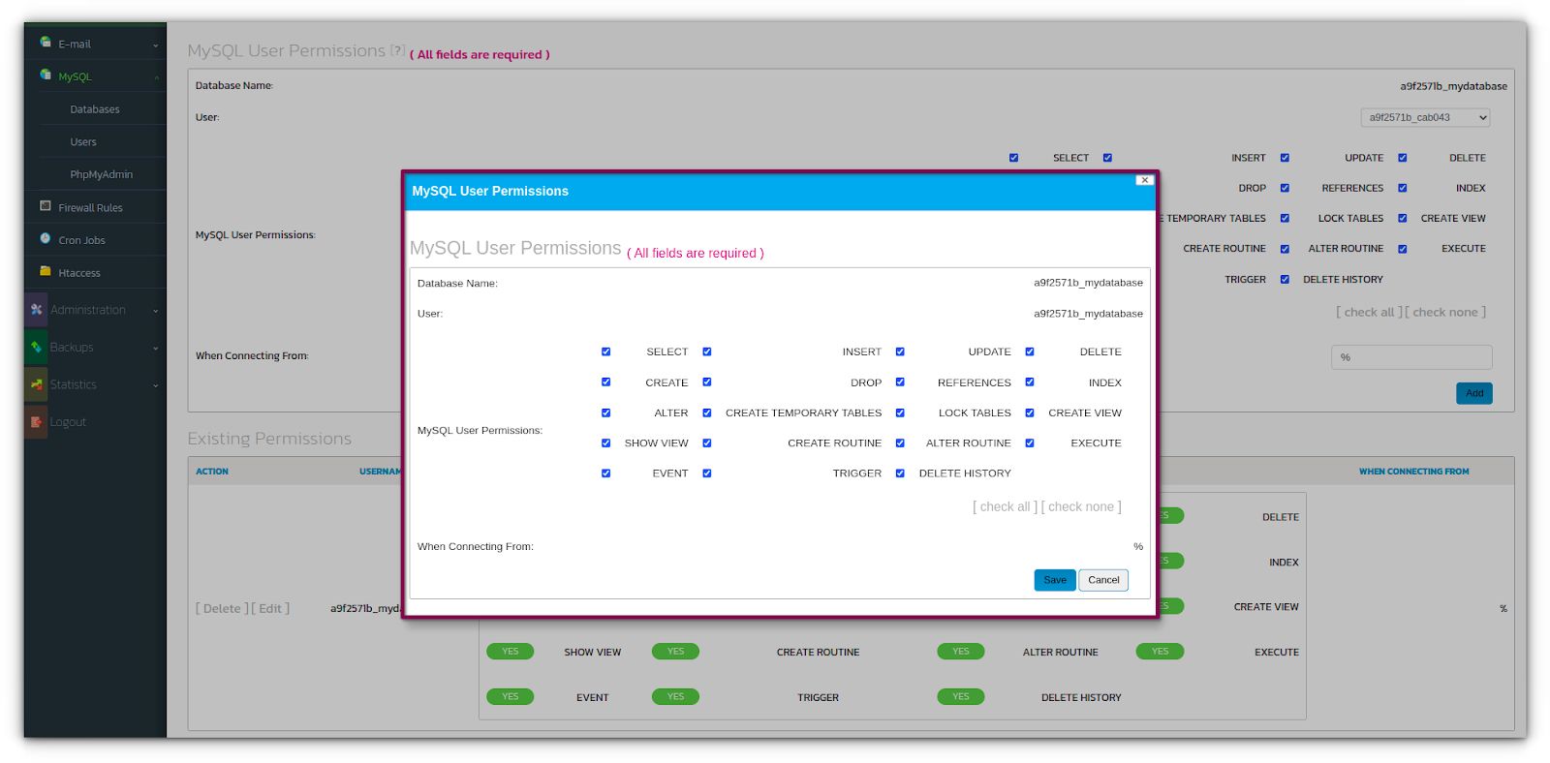
Task: Toggle the background page's UPDATE checkbox
Action: pos(1285,158)
